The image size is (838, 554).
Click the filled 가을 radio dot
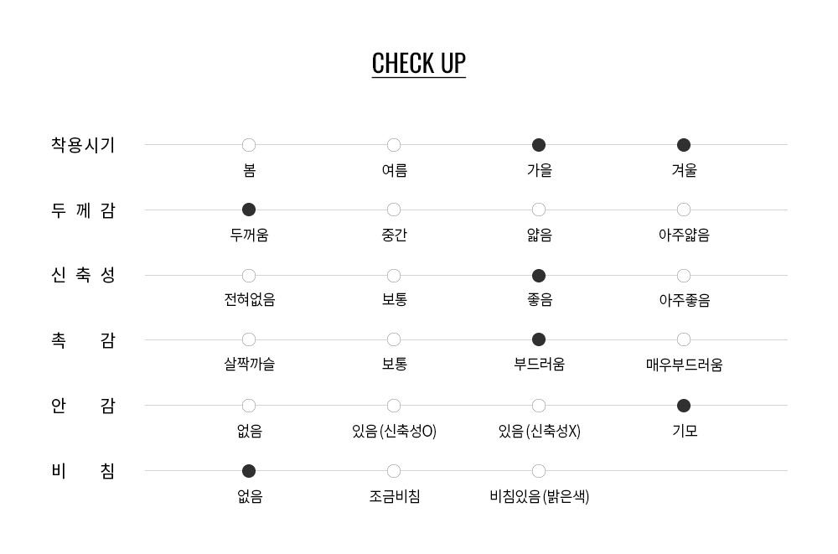539,145
